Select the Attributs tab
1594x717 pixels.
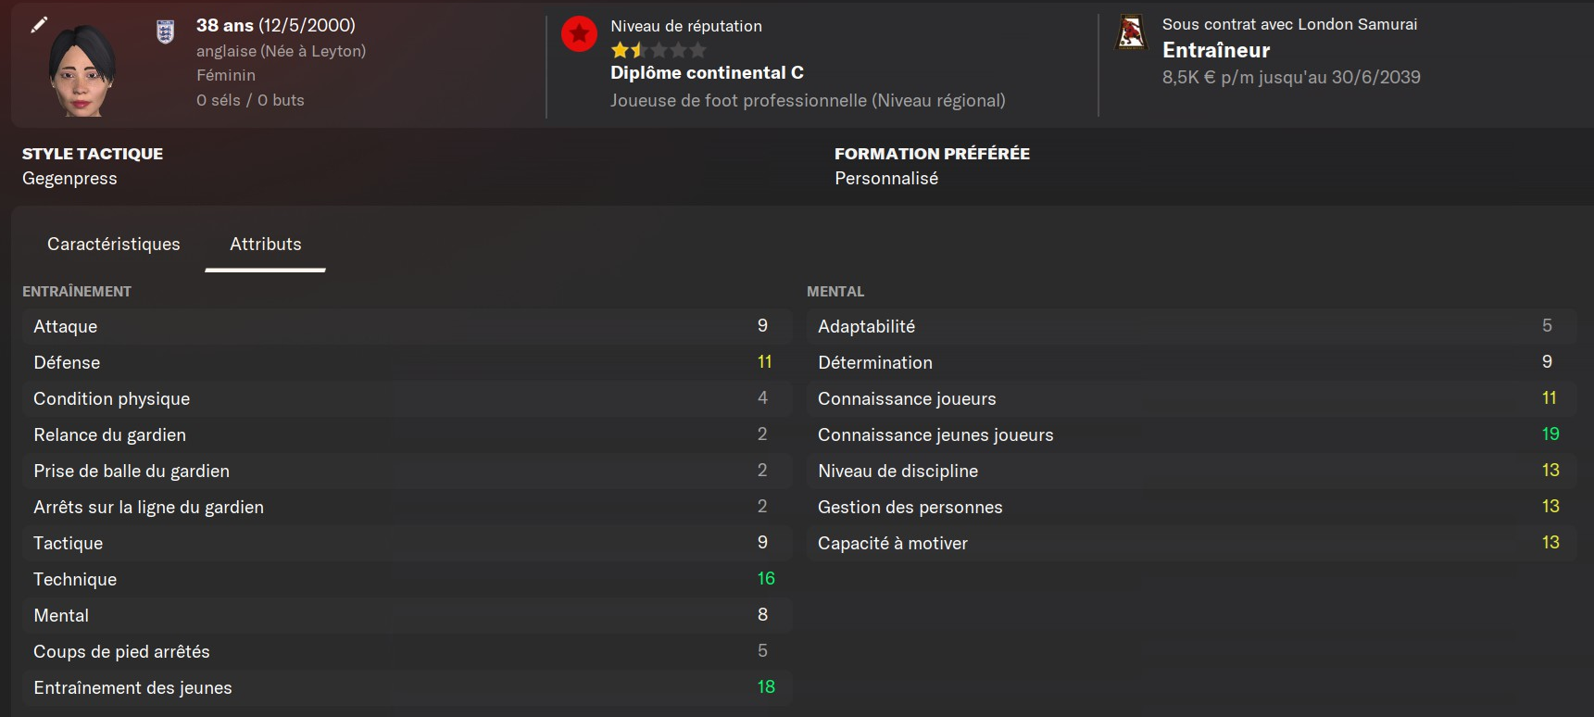266,245
